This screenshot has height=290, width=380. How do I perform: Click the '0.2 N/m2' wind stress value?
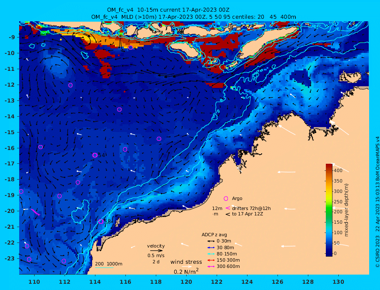point(186,271)
